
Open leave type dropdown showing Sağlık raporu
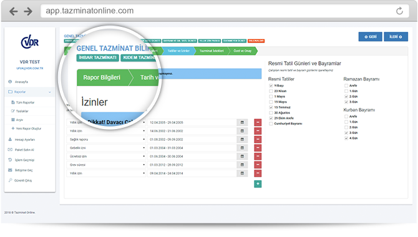point(106,140)
